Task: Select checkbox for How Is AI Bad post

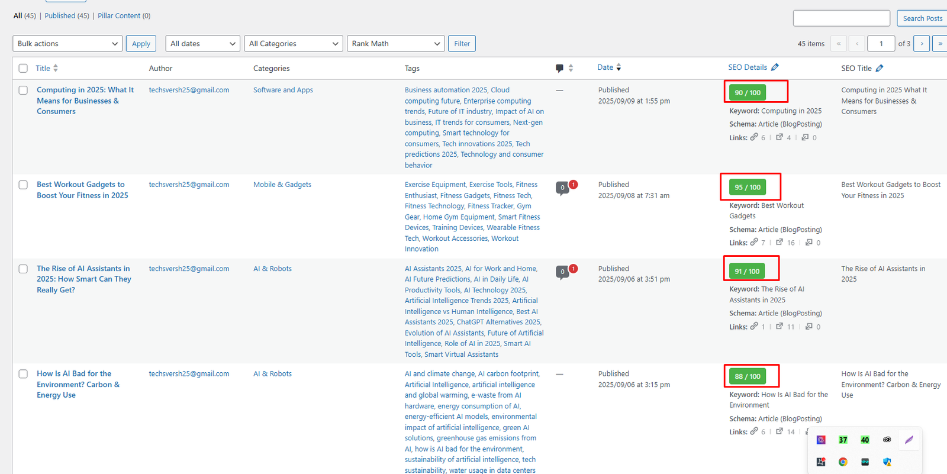Action: (23, 374)
